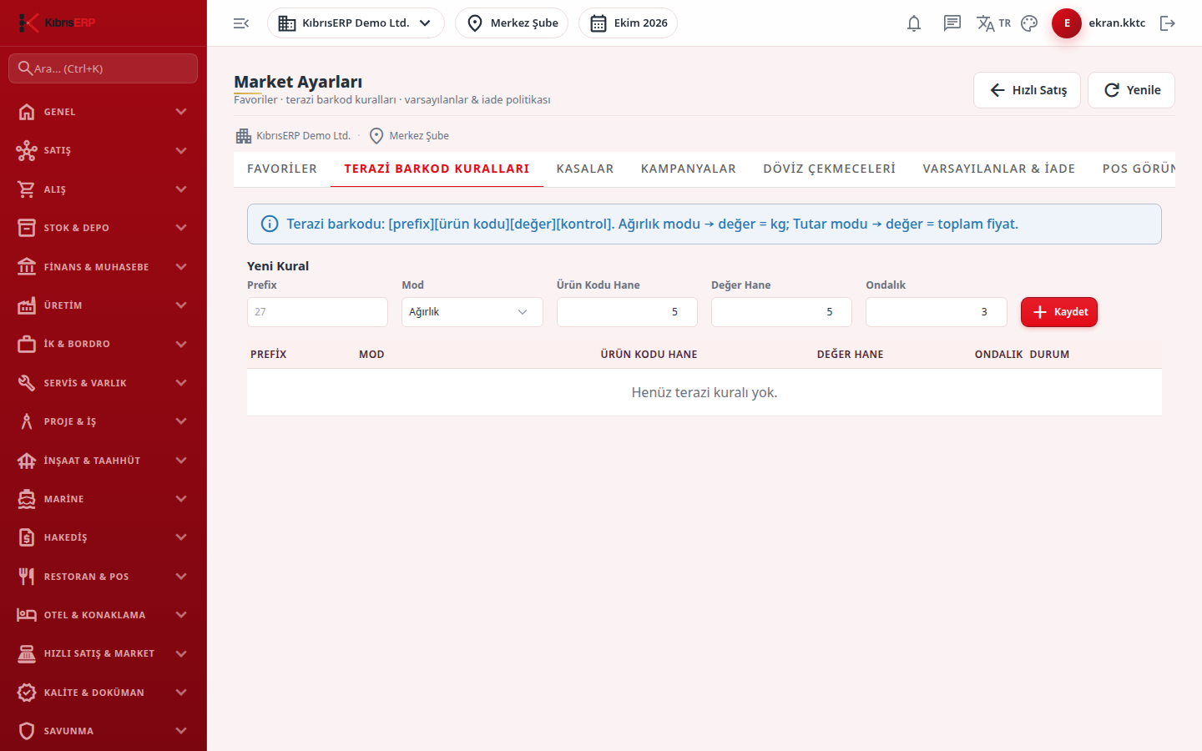Expand HAKEDİŞ menu chevron

click(181, 537)
